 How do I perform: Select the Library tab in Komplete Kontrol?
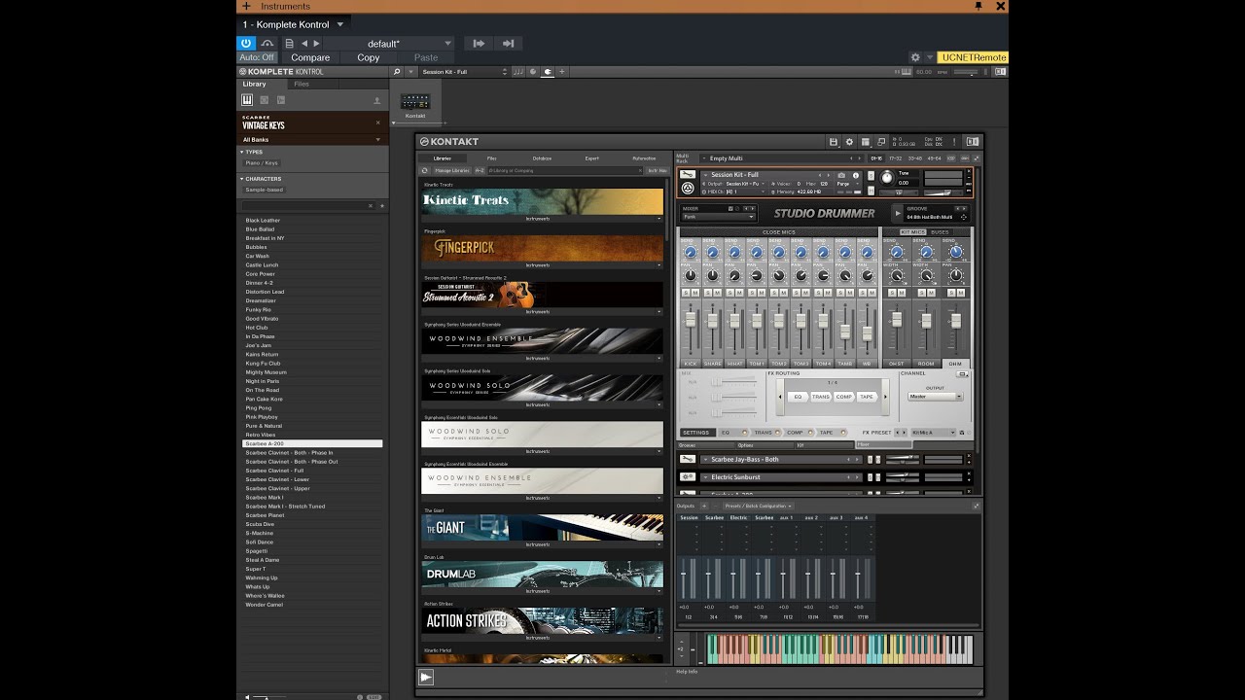[254, 84]
